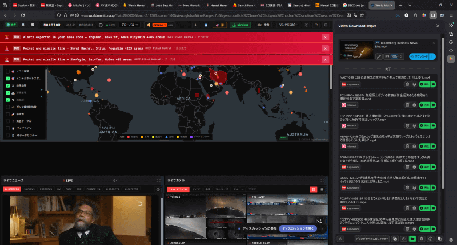457x245 pixels.
Task: Click the pencil rename icon for Bloomberg video
Action: (x=379, y=56)
